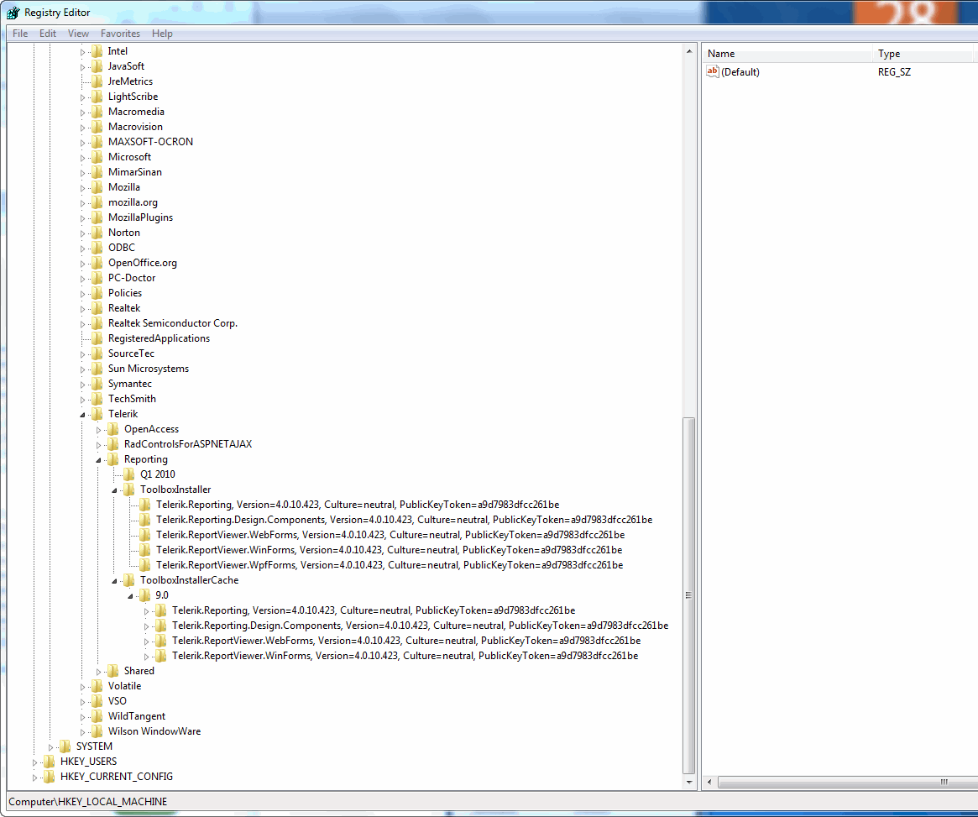Image resolution: width=978 pixels, height=817 pixels.
Task: Expand the HKEY_CURRENT_CONFIG node
Action: tap(35, 777)
